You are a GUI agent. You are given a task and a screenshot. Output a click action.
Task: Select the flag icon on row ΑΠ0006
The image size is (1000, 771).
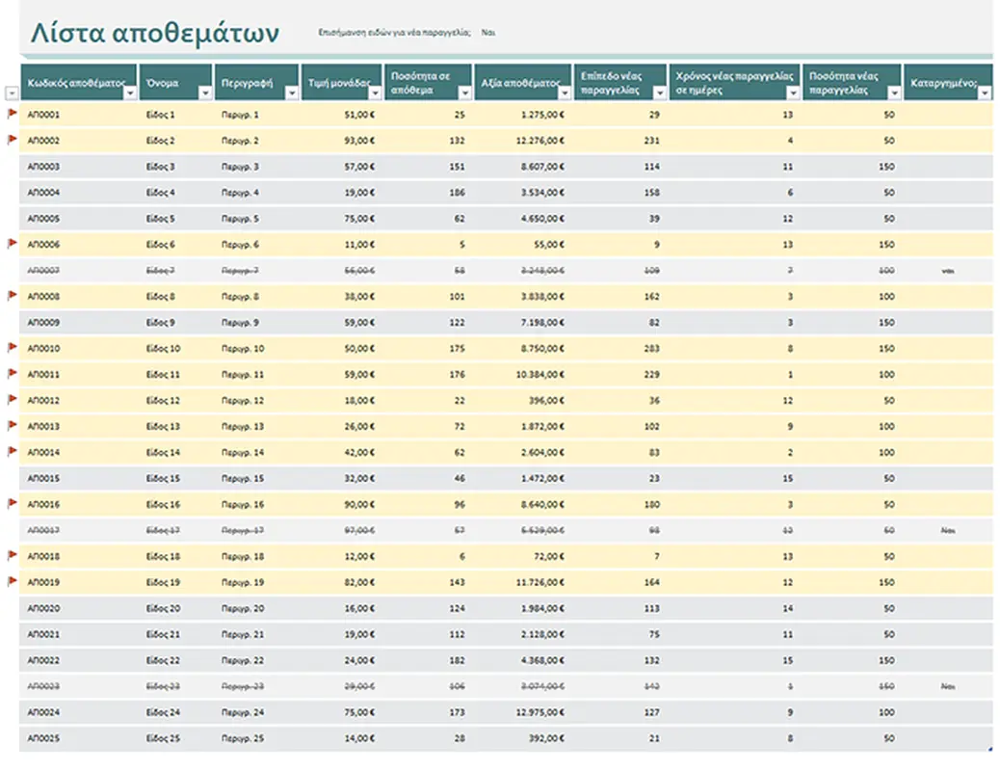pyautogui.click(x=13, y=244)
